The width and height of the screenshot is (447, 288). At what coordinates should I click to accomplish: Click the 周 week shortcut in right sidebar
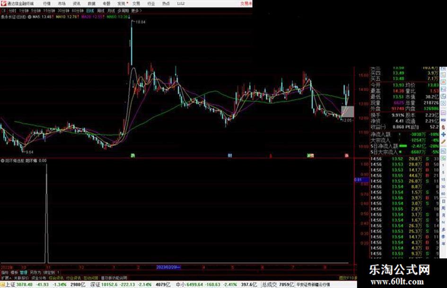point(443,209)
